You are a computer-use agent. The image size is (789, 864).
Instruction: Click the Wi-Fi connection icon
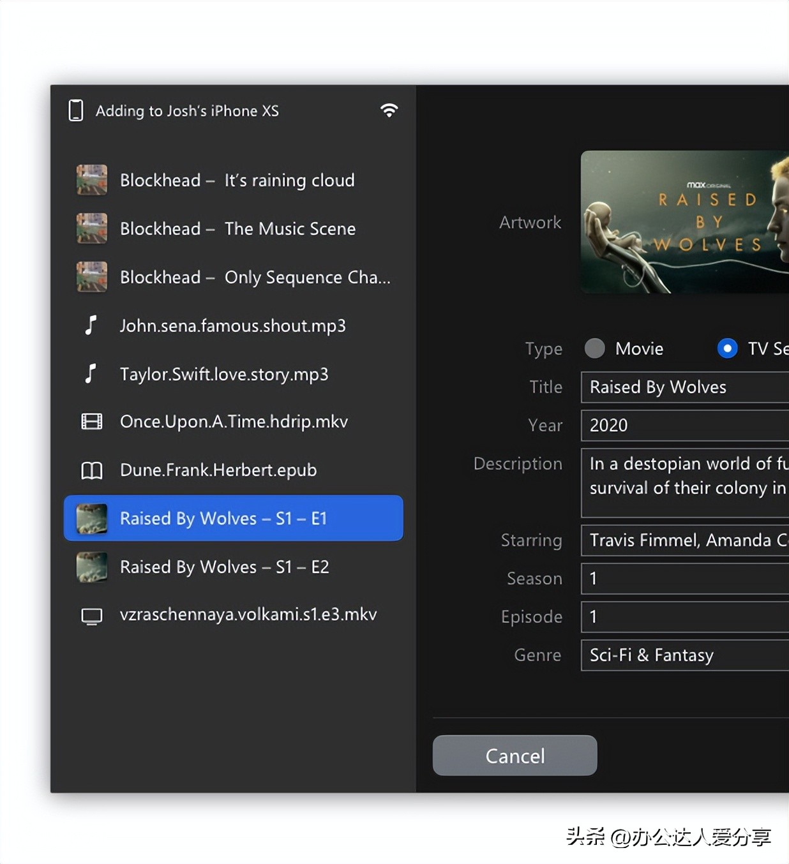point(389,110)
